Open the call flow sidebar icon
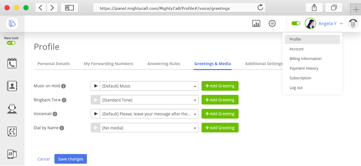Image resolution: width=361 pixels, height=166 pixels. point(12,131)
